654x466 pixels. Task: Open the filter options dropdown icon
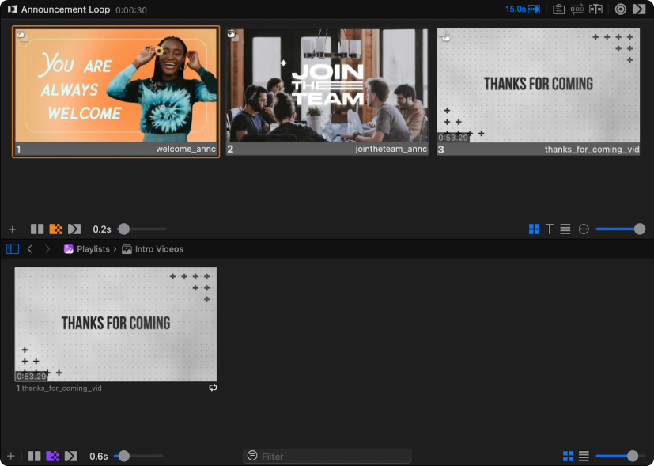[x=252, y=457]
